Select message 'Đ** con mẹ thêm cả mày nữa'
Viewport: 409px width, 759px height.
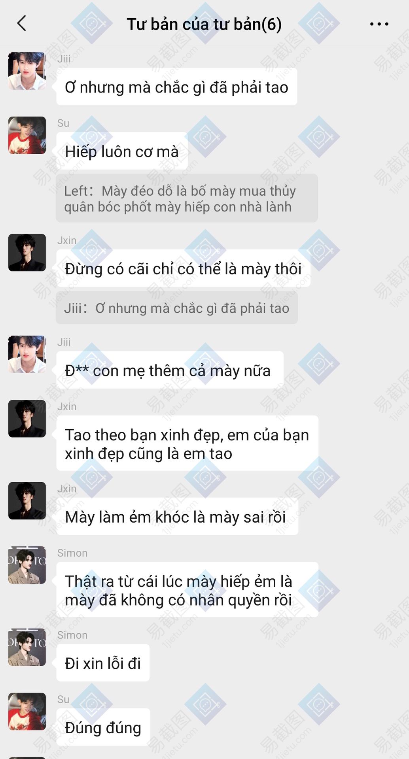click(x=170, y=370)
